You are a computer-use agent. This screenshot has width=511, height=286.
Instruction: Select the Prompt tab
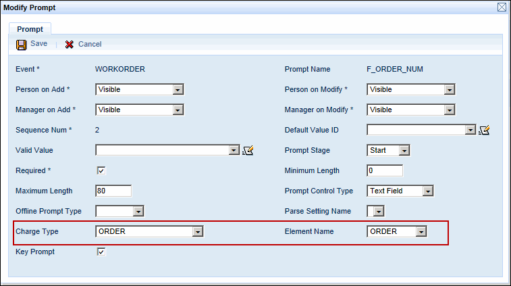click(30, 29)
